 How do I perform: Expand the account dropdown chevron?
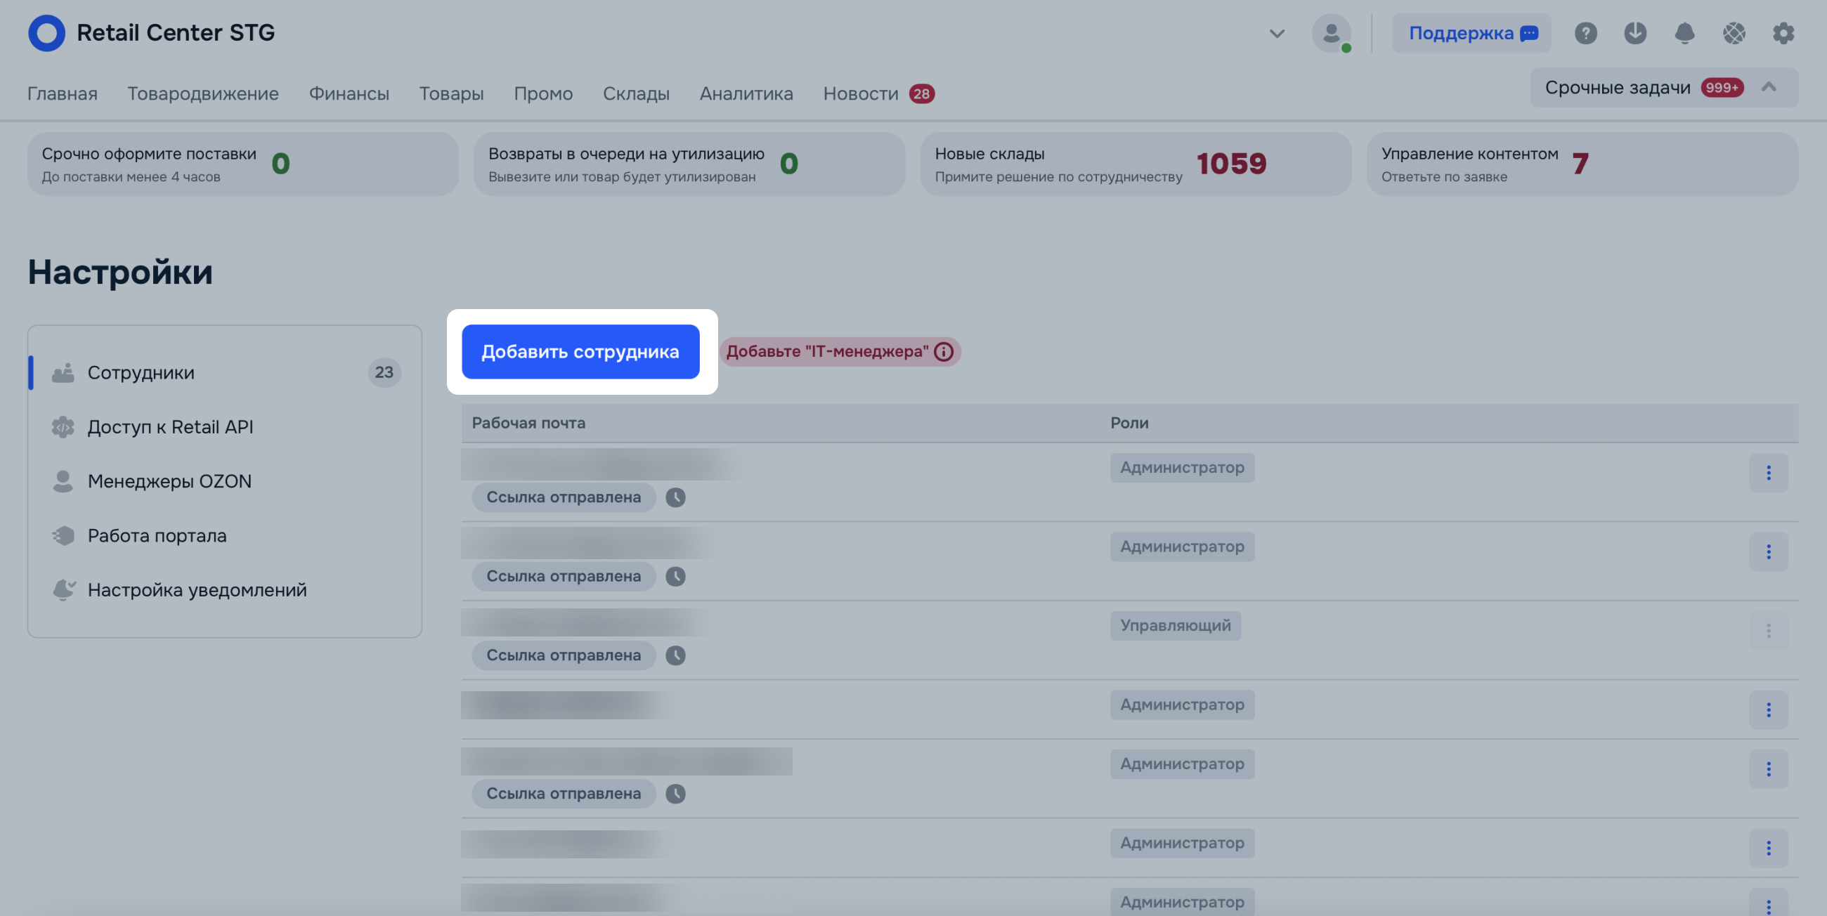pos(1277,33)
